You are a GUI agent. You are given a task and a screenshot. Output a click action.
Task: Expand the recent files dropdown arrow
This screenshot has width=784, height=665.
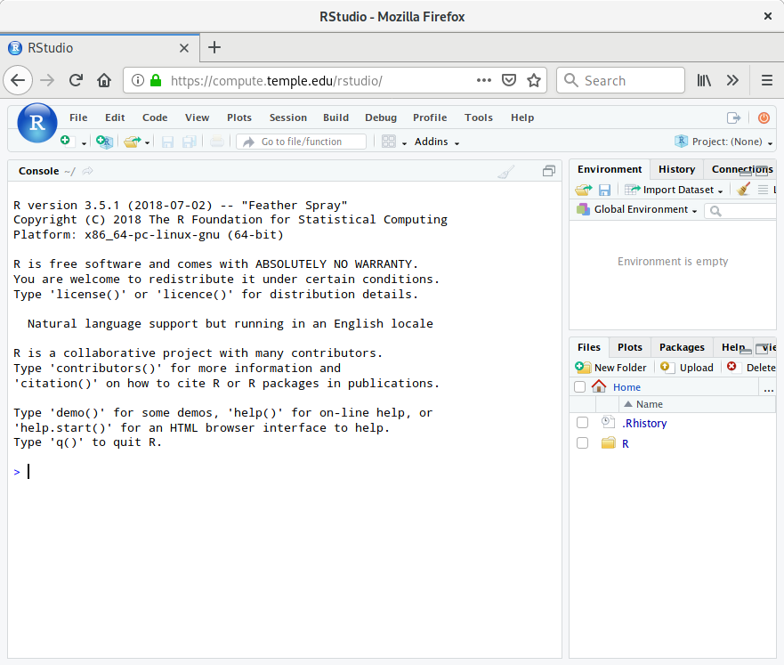[147, 143]
